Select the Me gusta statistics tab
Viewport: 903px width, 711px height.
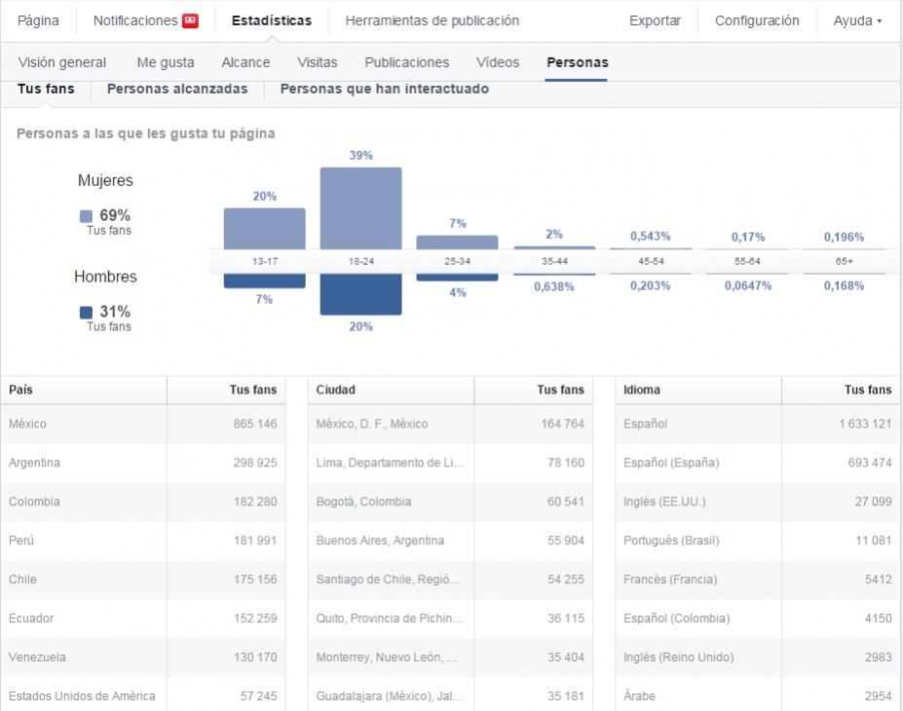pyautogui.click(x=166, y=62)
